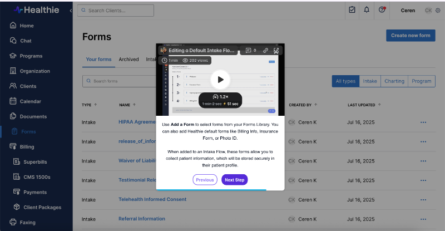Open Faxing in the sidebar
This screenshot has height=231, width=445.
[22, 222]
